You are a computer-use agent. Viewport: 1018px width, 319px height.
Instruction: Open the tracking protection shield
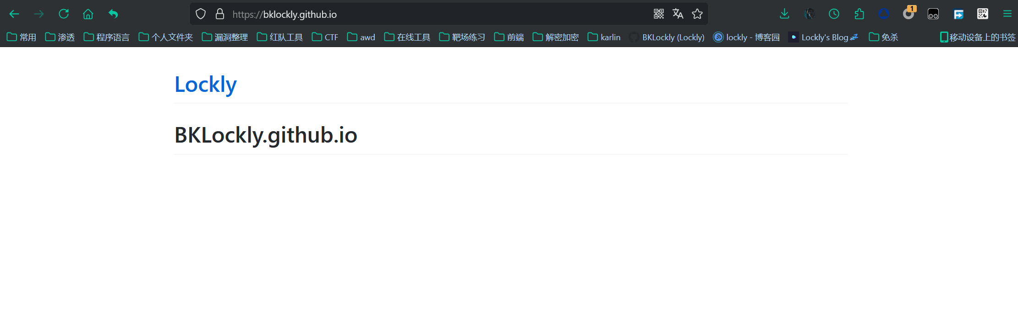201,14
